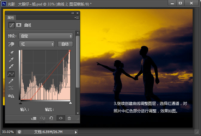Click the panel bottom resize grip
Viewport: 201px width, 136px height.
(42, 122)
